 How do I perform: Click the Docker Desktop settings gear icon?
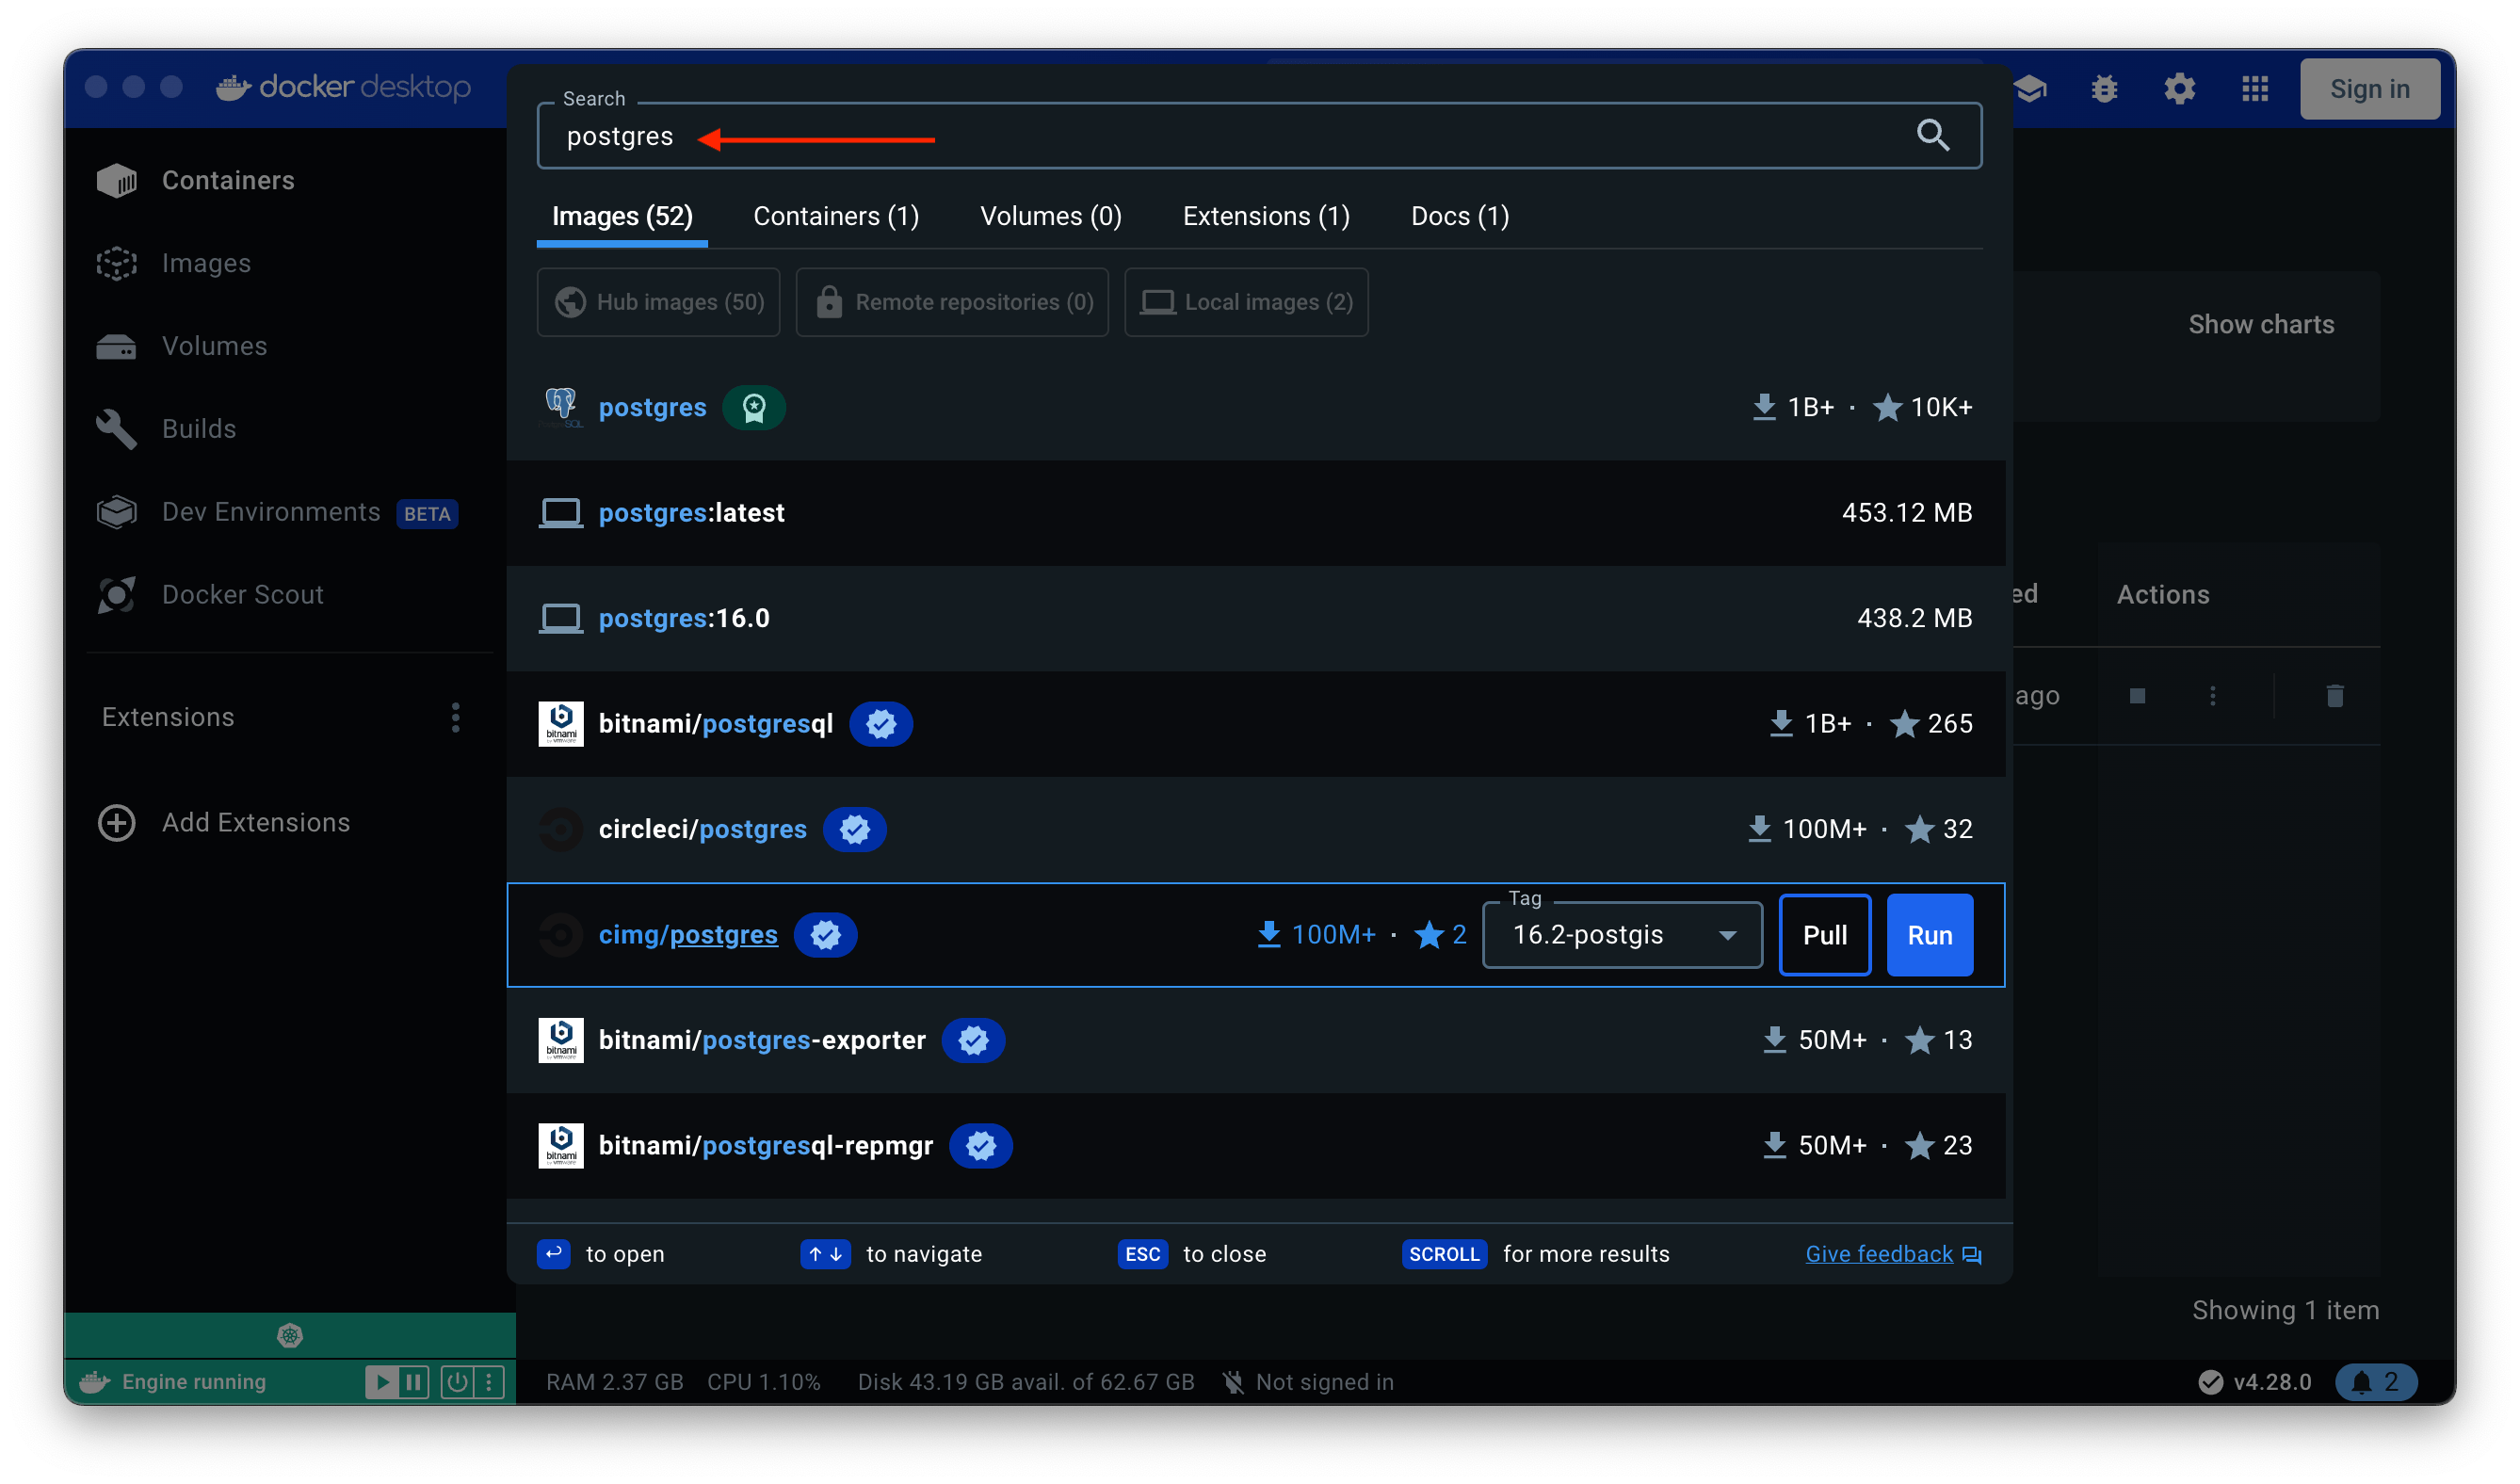(x=2177, y=89)
